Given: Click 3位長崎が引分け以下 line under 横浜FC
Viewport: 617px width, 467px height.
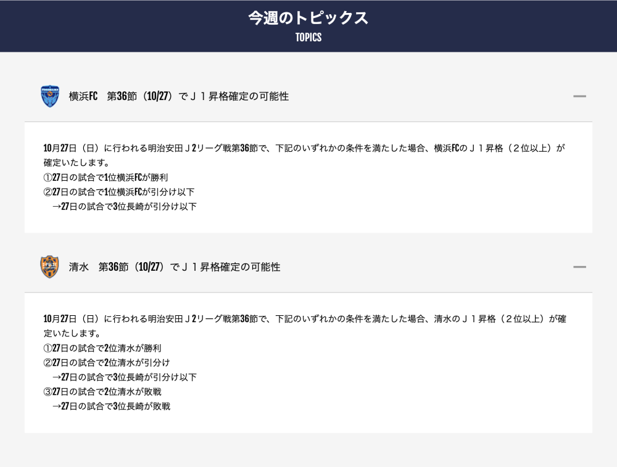Looking at the screenshot, I should coord(125,207).
